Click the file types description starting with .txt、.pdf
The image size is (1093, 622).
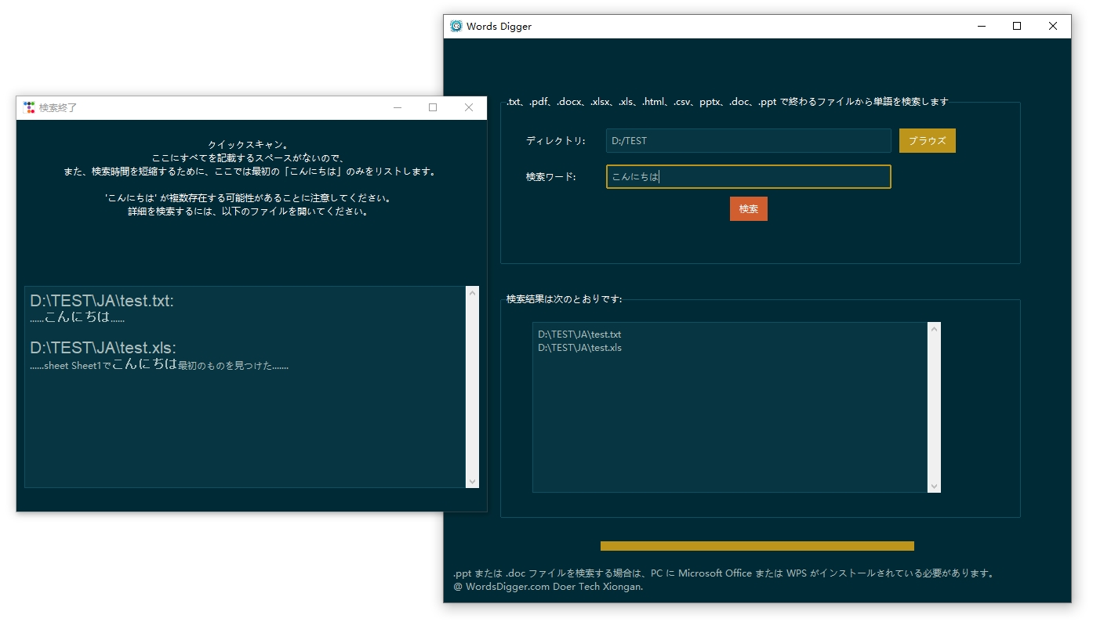click(728, 102)
